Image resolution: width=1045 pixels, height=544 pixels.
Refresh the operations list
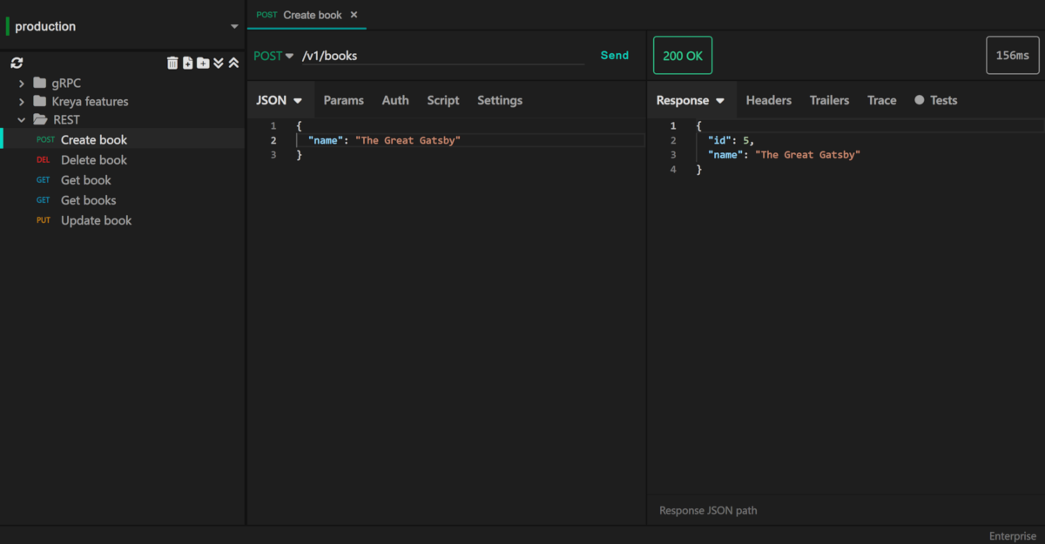[x=16, y=63]
